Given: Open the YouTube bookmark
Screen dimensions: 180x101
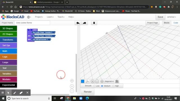Looking at the screenshot, I should [x=35, y=11].
